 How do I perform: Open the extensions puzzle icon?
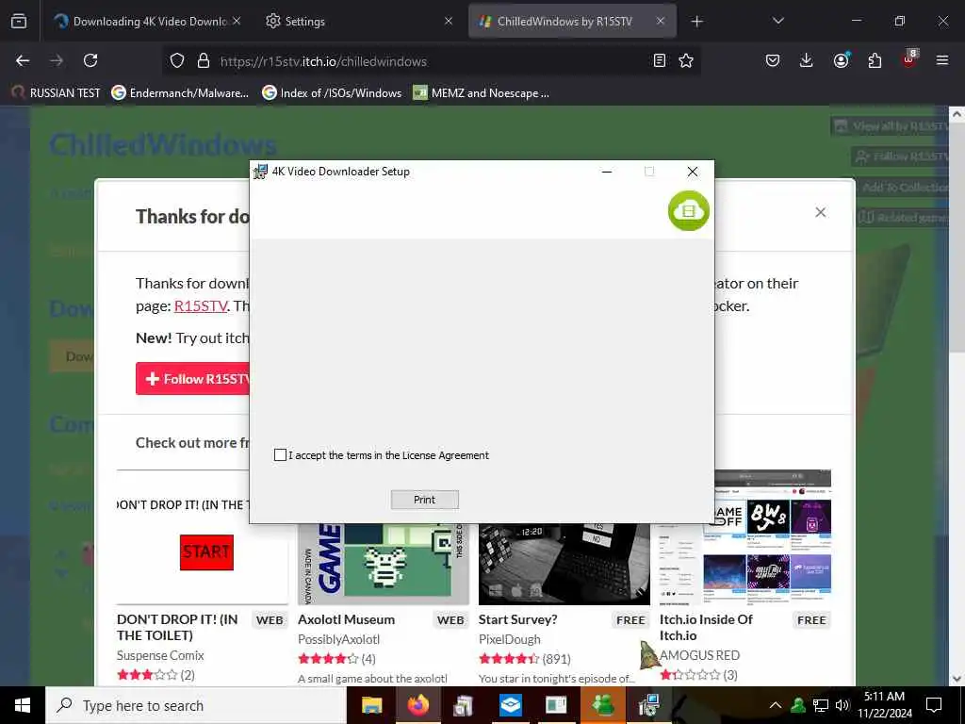tap(875, 60)
